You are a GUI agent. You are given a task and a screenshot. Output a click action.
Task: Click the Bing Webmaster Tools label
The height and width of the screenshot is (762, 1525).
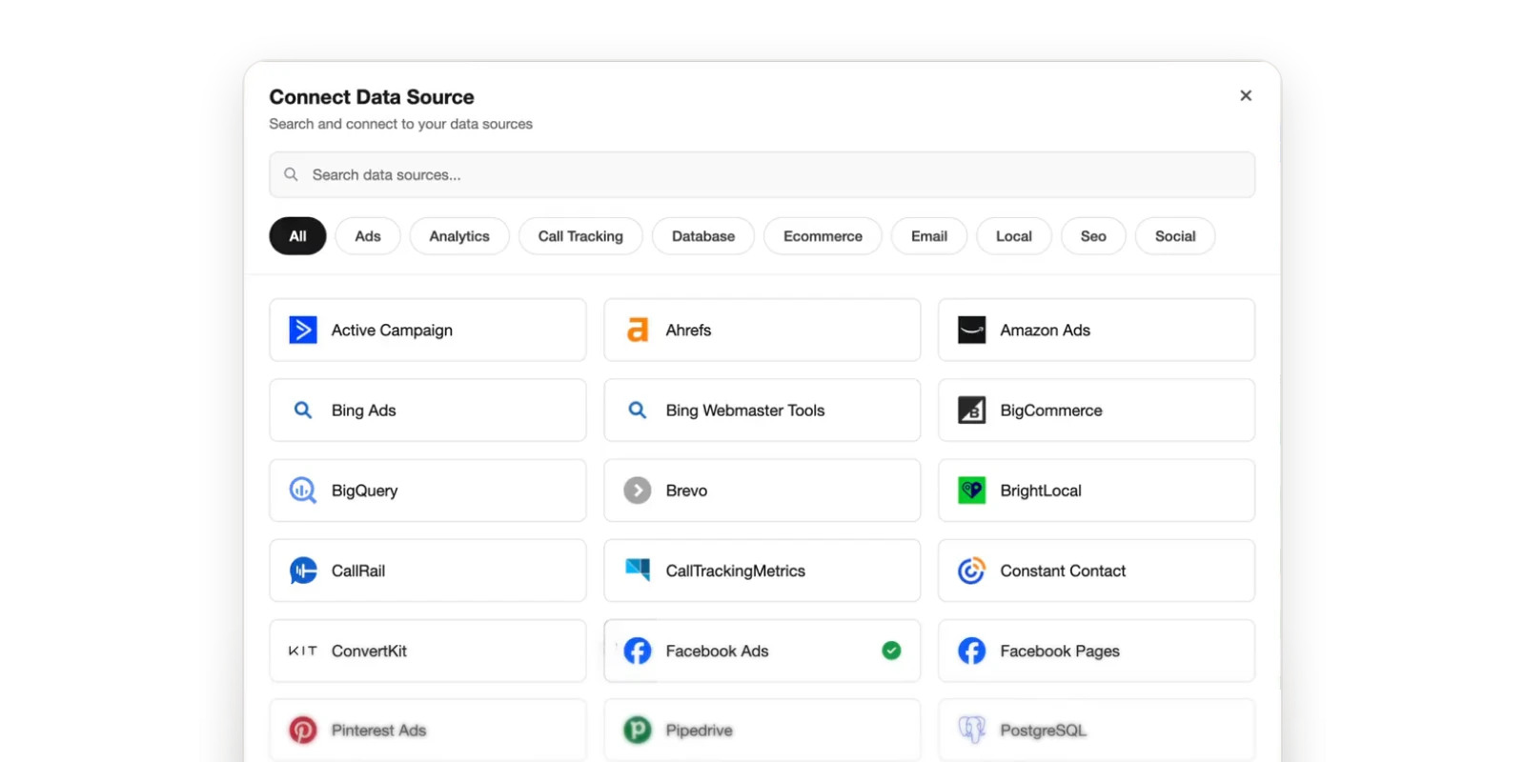(x=745, y=411)
